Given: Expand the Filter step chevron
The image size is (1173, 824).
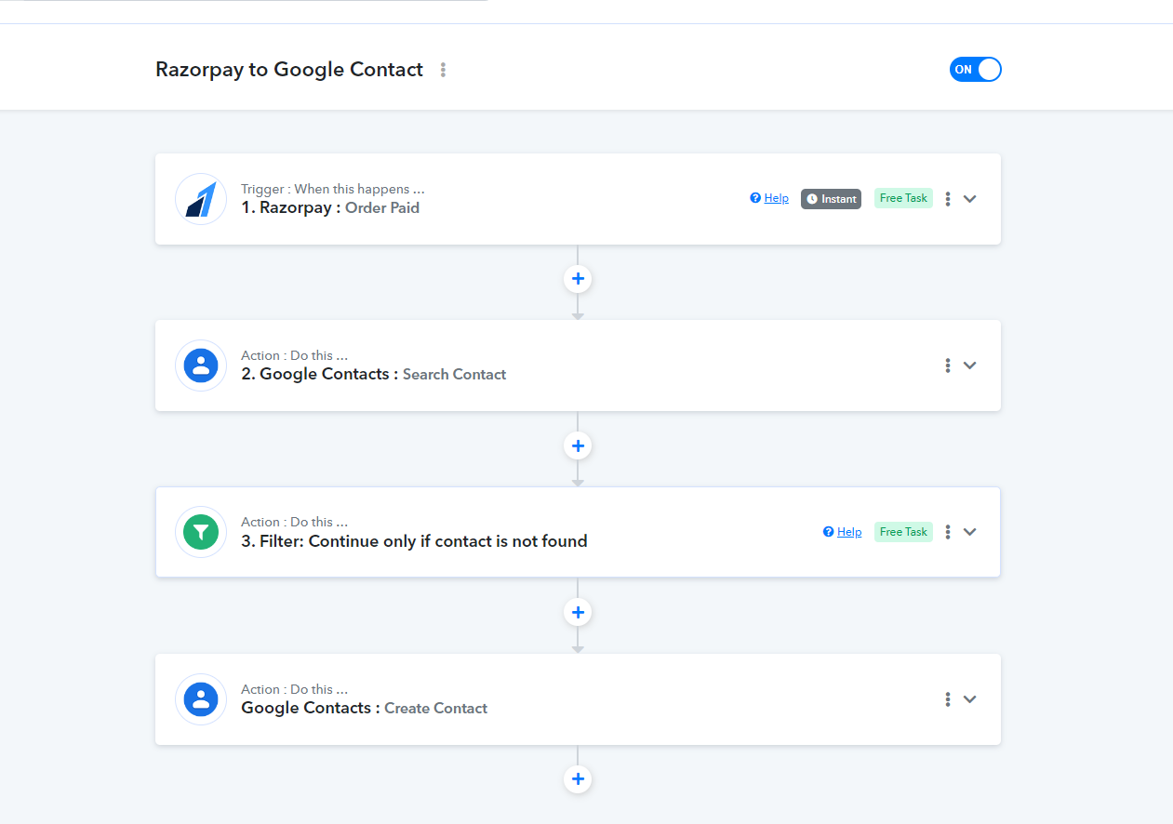Looking at the screenshot, I should pos(969,532).
